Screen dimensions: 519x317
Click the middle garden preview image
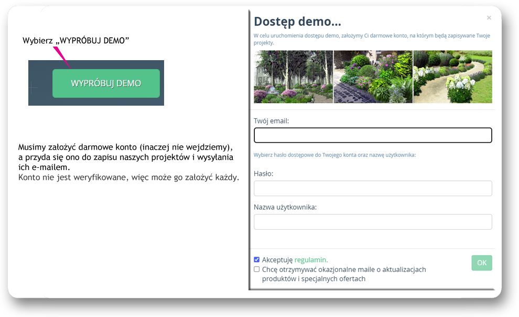coord(373,77)
